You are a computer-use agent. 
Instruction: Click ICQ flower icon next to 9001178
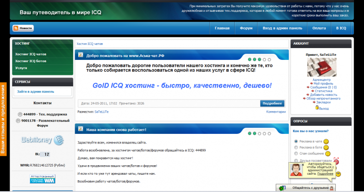click(18, 121)
